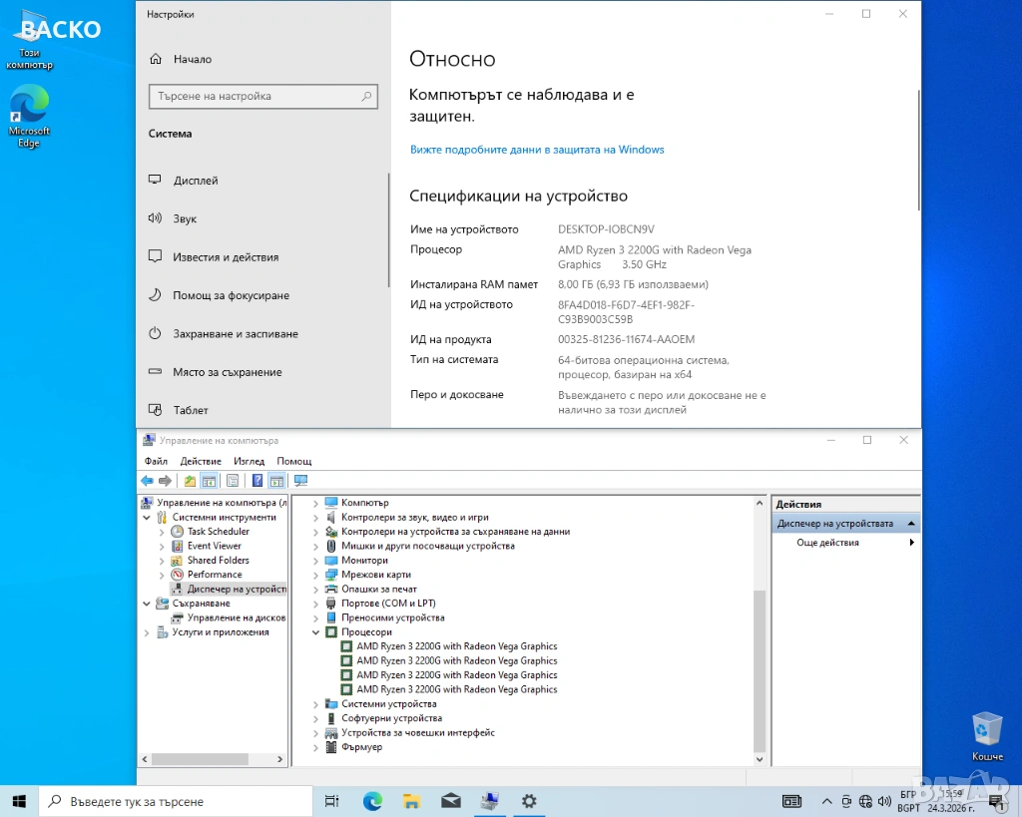Screen dimensions: 1022x817
Task: Collapse the Системни инструменти tree node
Action: (x=148, y=518)
